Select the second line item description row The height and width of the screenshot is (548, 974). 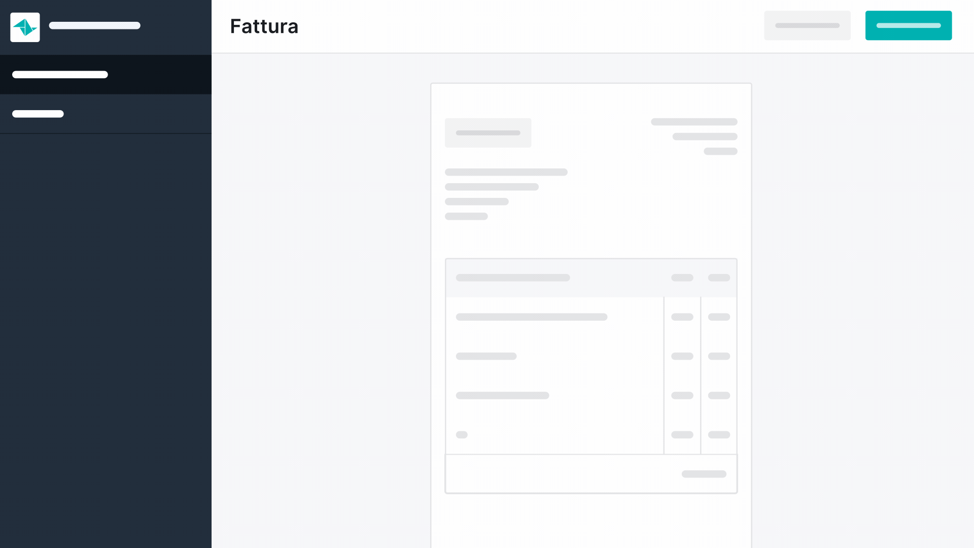coord(486,356)
